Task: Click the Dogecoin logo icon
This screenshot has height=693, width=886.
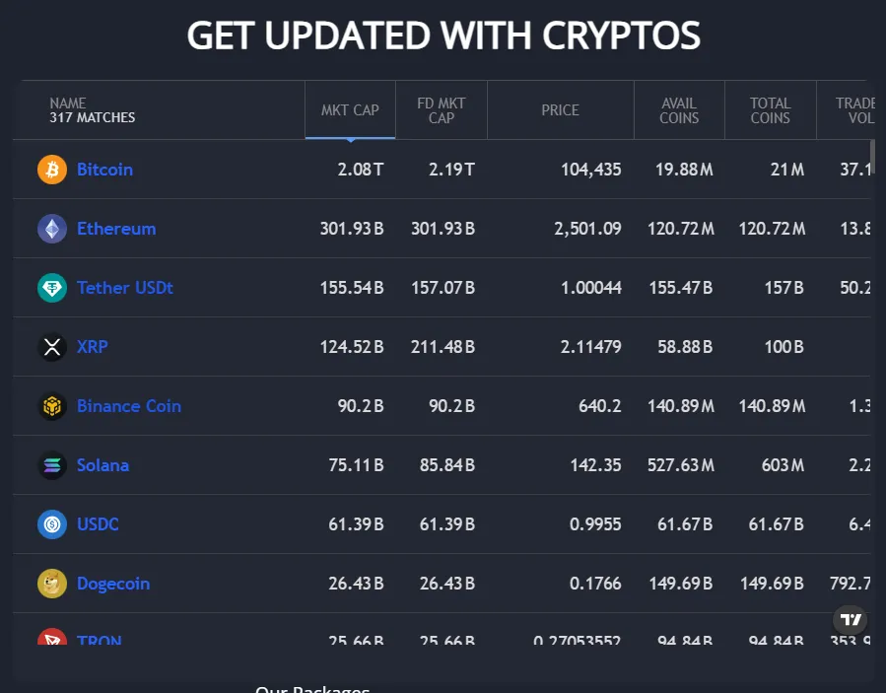Action: click(52, 584)
